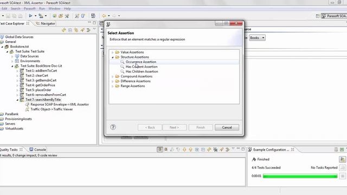Click the report icon next to Finished status
347x195 pixels.
click(x=342, y=159)
